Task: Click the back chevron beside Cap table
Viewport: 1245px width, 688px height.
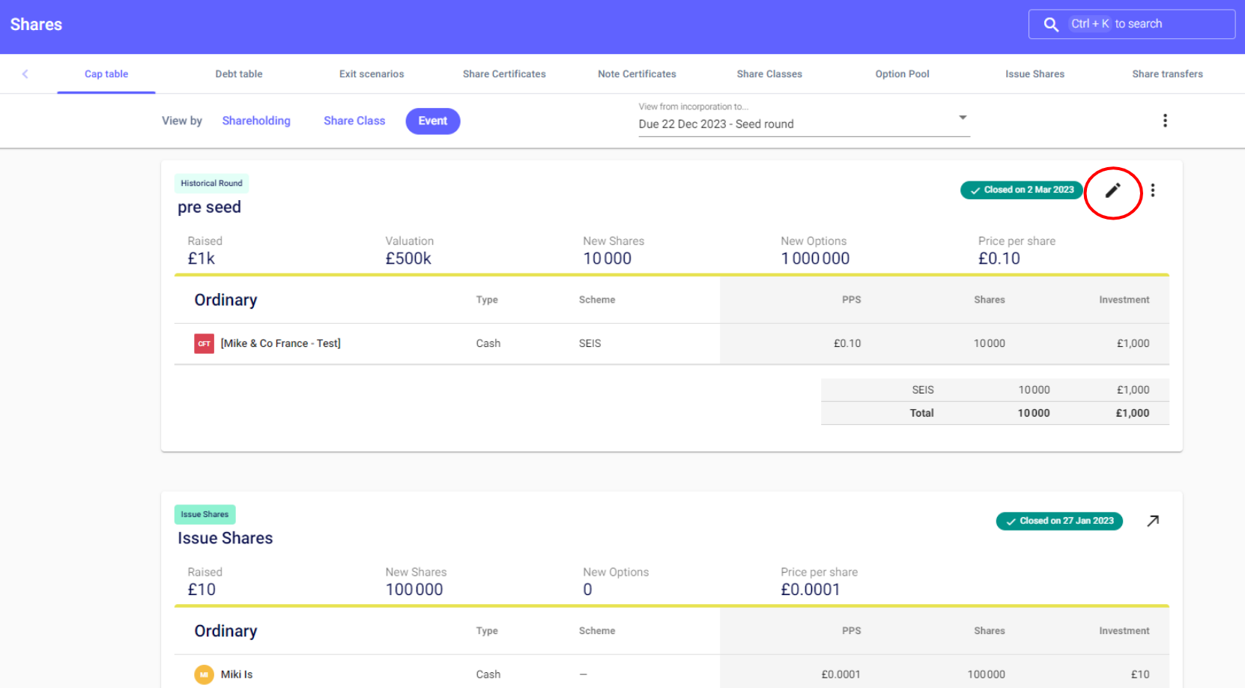Action: pos(25,73)
